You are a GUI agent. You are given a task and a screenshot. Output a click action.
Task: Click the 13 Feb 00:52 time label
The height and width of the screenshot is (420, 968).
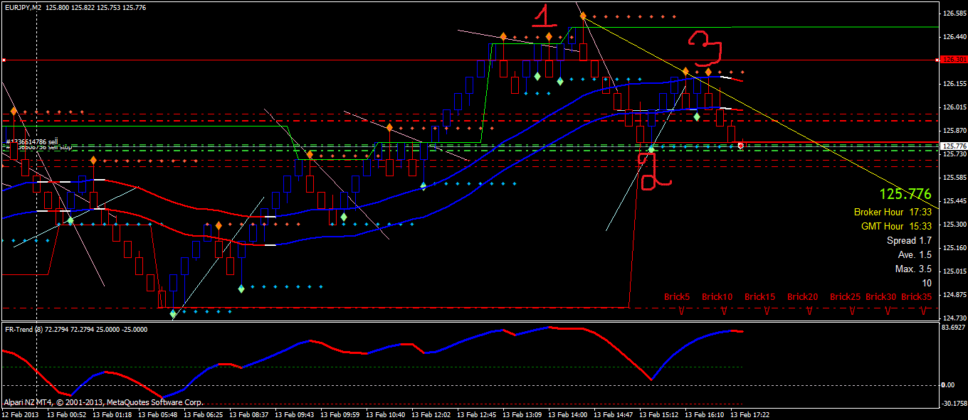(x=68, y=414)
